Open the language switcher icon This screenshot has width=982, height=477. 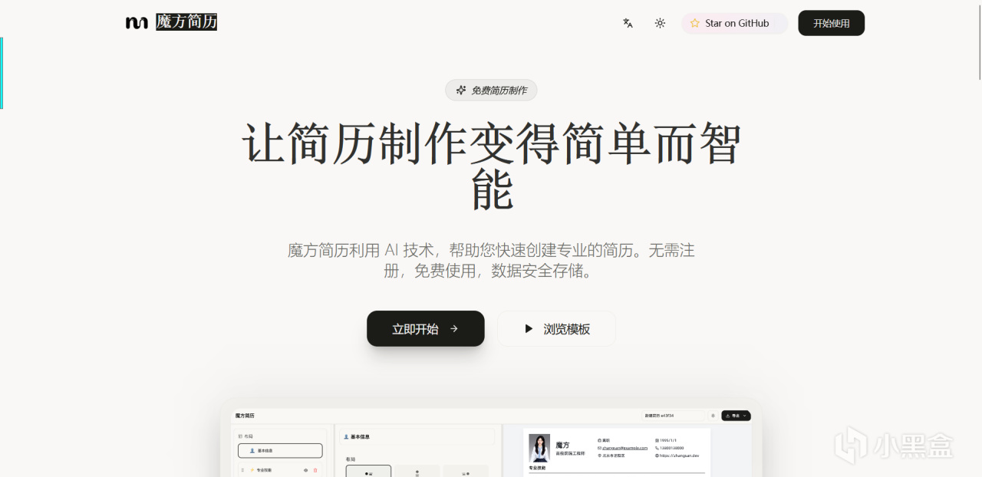click(x=628, y=23)
